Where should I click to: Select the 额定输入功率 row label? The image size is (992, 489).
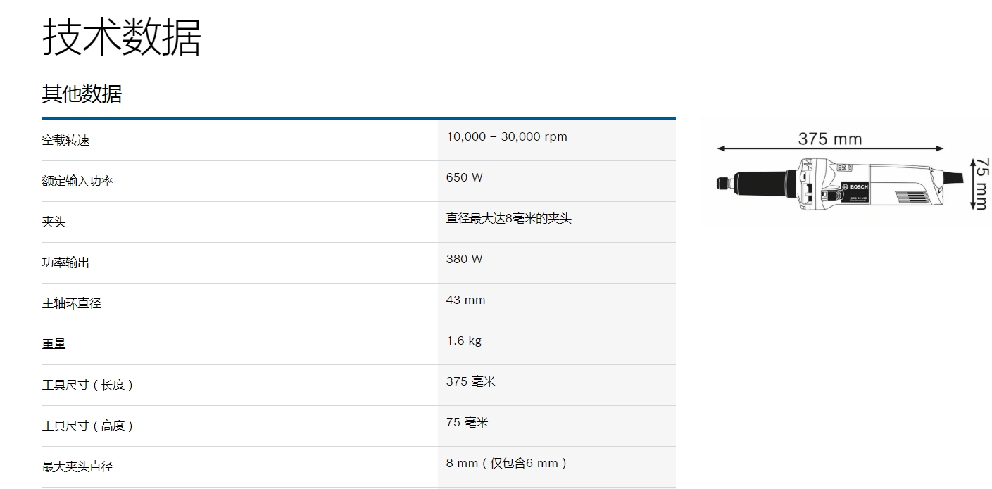click(77, 181)
